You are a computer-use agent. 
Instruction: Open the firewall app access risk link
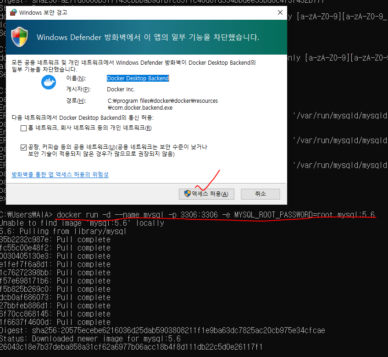pos(60,174)
